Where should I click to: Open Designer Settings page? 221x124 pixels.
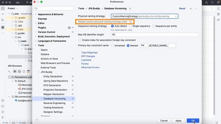(53, 112)
